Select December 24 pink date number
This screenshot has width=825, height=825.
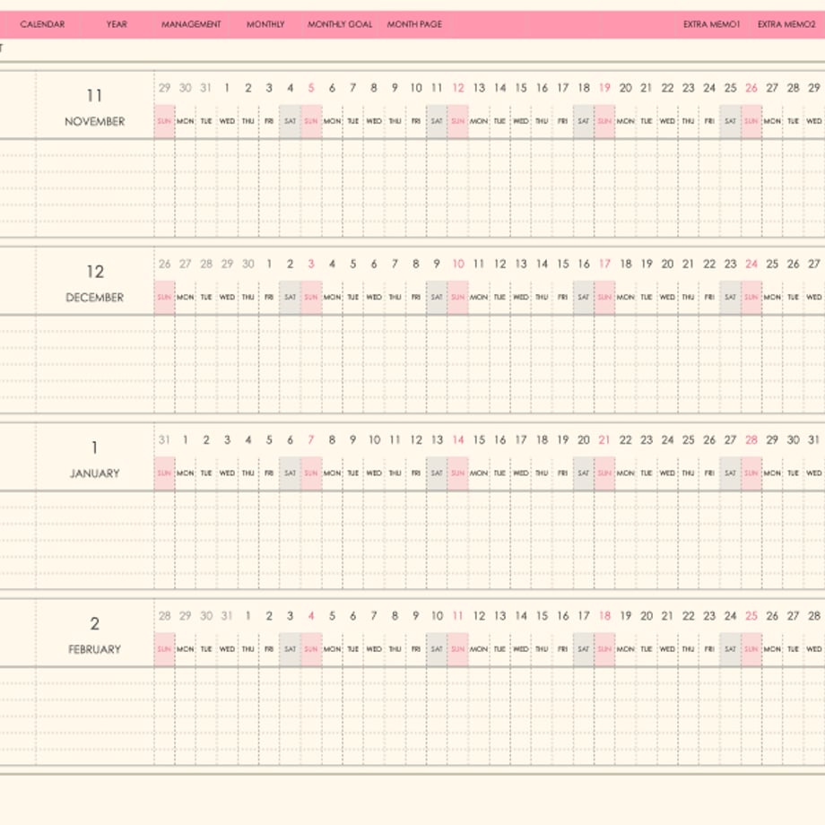751,265
